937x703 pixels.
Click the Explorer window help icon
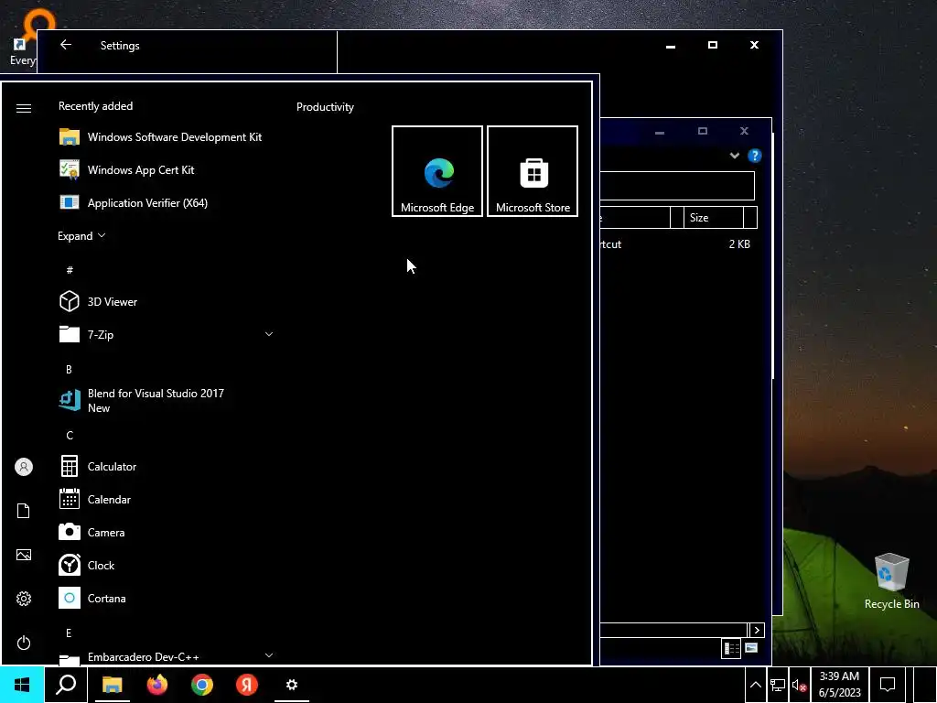[755, 156]
